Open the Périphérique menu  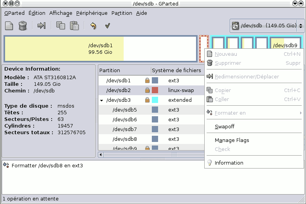92,13
